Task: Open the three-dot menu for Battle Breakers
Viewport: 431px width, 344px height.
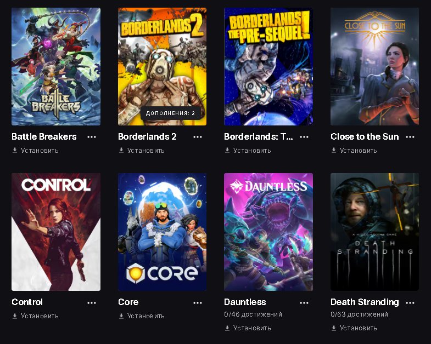Action: [x=92, y=137]
